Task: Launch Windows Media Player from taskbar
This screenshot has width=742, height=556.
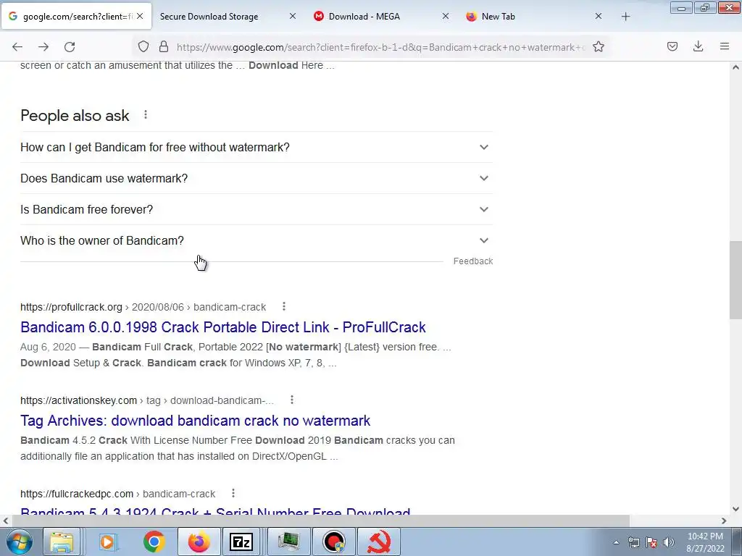Action: pyautogui.click(x=108, y=542)
